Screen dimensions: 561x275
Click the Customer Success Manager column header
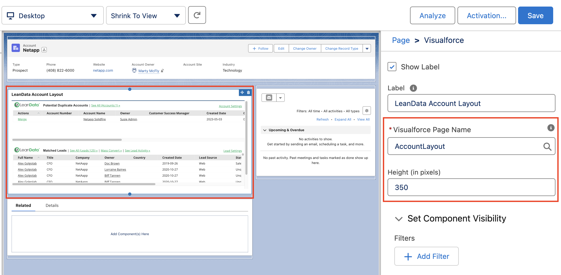pyautogui.click(x=169, y=113)
